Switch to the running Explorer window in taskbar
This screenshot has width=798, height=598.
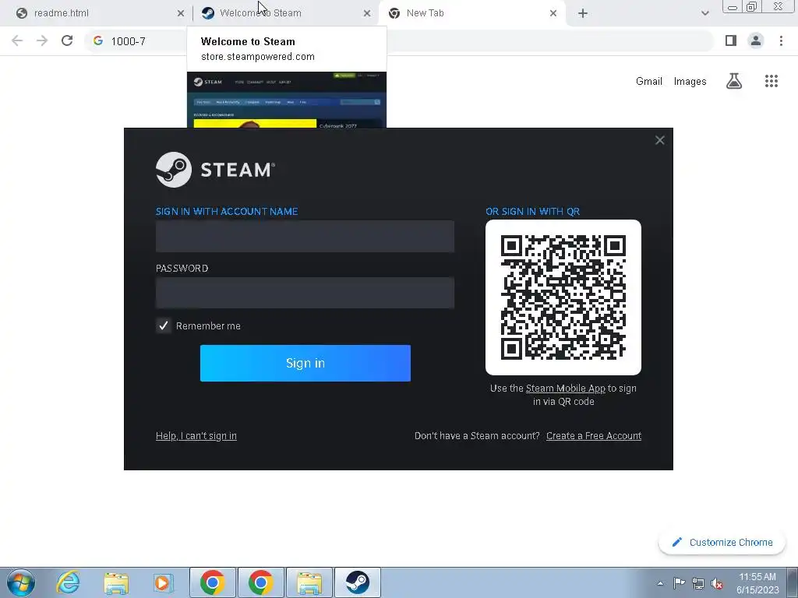(309, 582)
